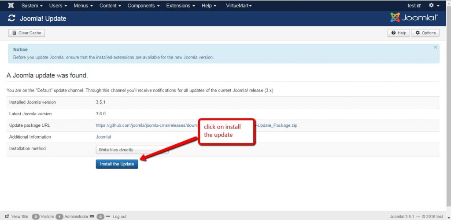
Task: Open the Users menu
Action: 58,5
